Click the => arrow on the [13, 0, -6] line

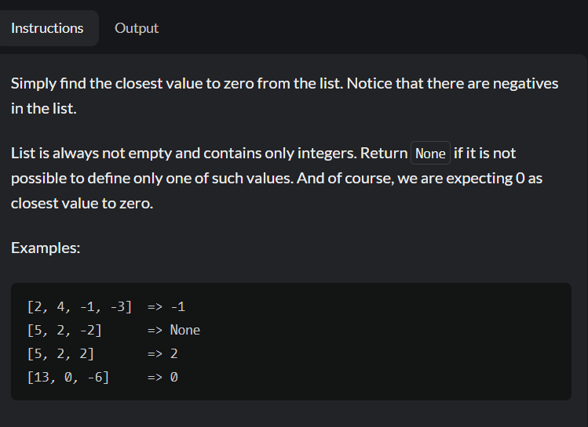coord(155,377)
